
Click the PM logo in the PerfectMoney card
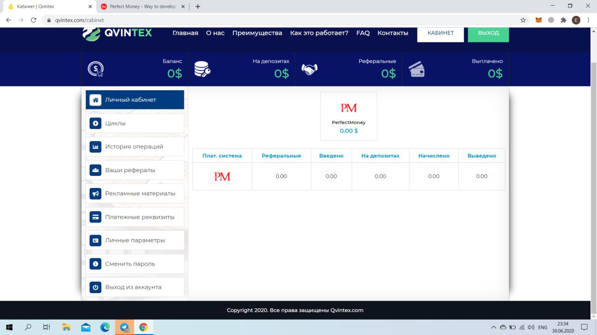[348, 108]
